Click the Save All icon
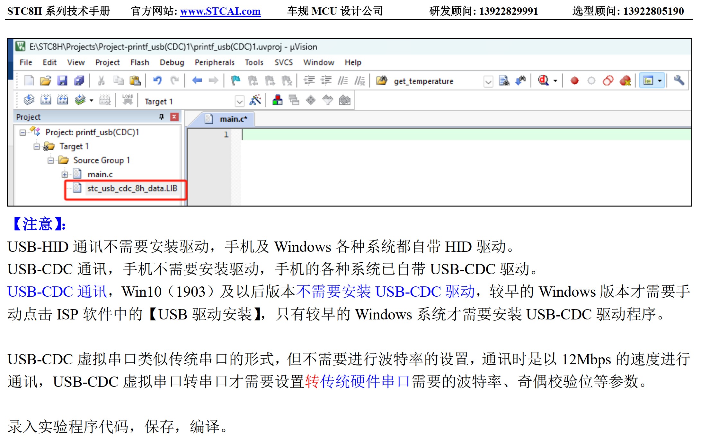The height and width of the screenshot is (441, 701). point(79,81)
